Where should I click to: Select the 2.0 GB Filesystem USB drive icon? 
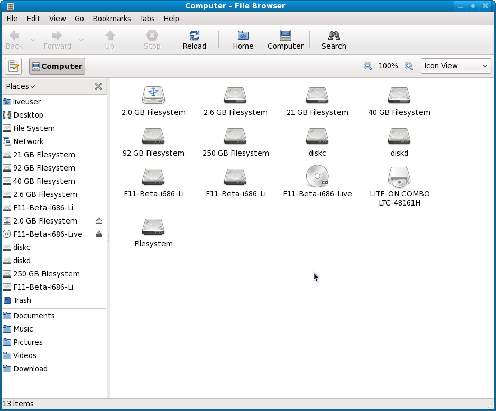pyautogui.click(x=153, y=95)
